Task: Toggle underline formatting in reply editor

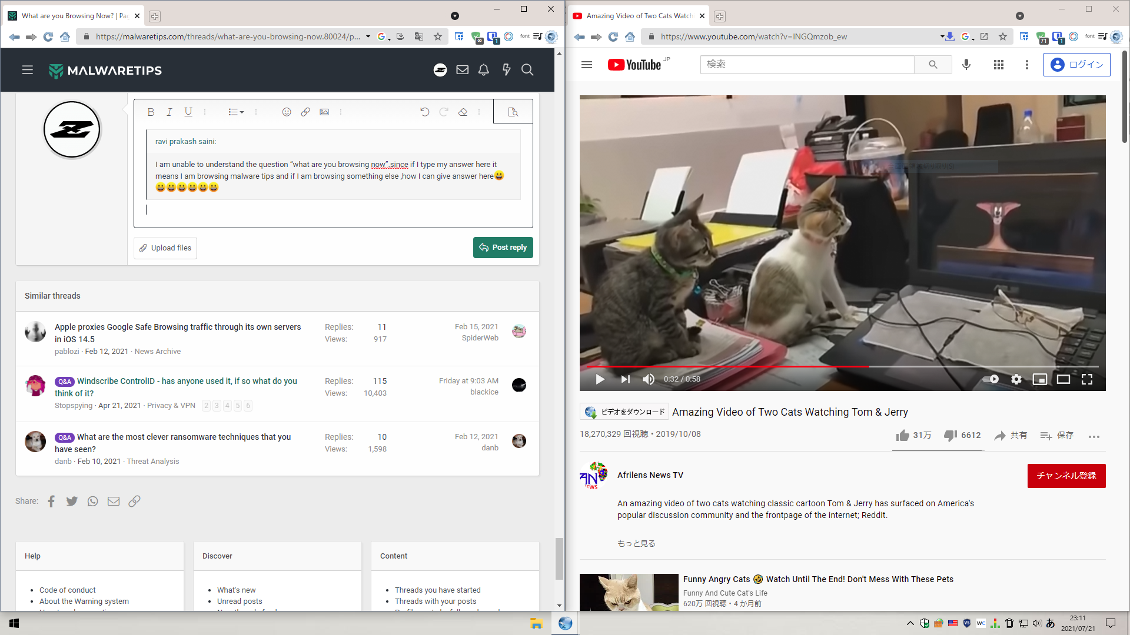Action: click(x=188, y=112)
